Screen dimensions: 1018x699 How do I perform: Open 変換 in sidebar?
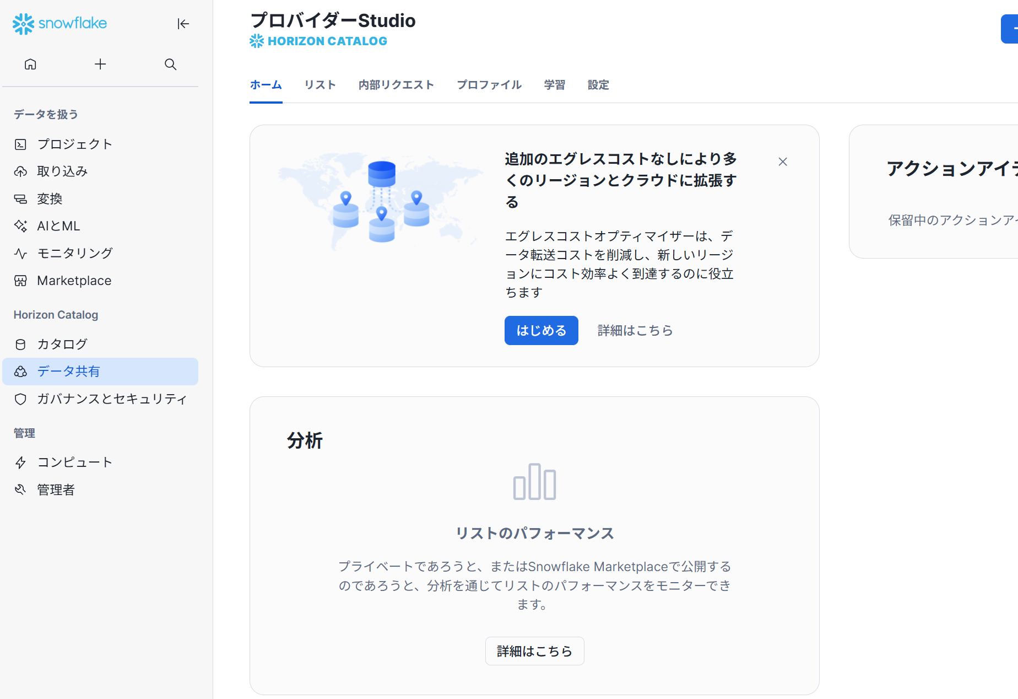(x=100, y=199)
